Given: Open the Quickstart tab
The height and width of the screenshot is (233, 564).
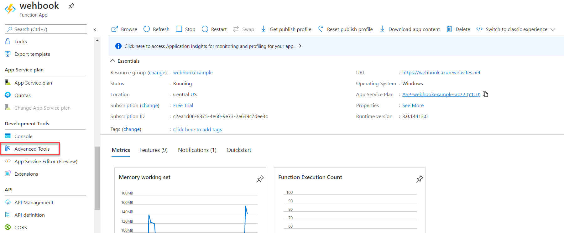Looking at the screenshot, I should (x=239, y=150).
